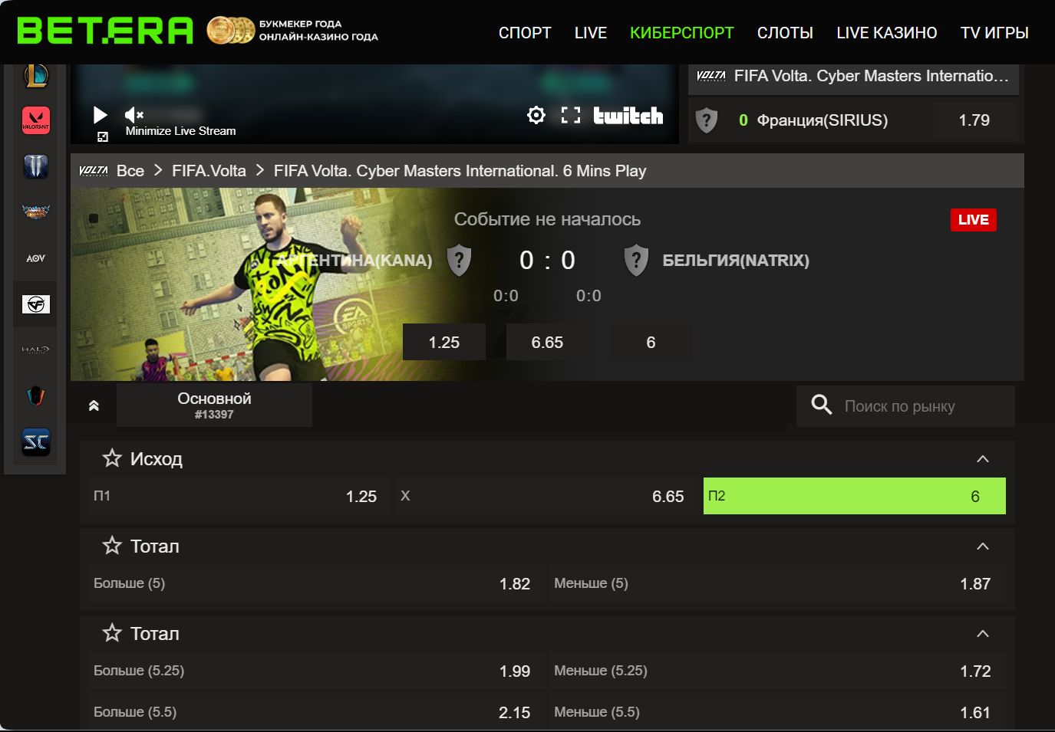Star the Тотал market with Больше (5)
The width and height of the screenshot is (1055, 732).
coord(112,546)
